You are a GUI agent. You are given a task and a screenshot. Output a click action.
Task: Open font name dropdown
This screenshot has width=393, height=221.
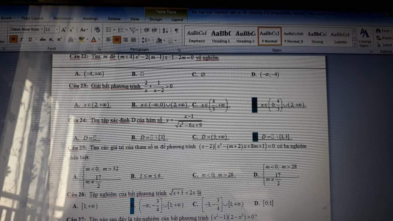(x=42, y=29)
